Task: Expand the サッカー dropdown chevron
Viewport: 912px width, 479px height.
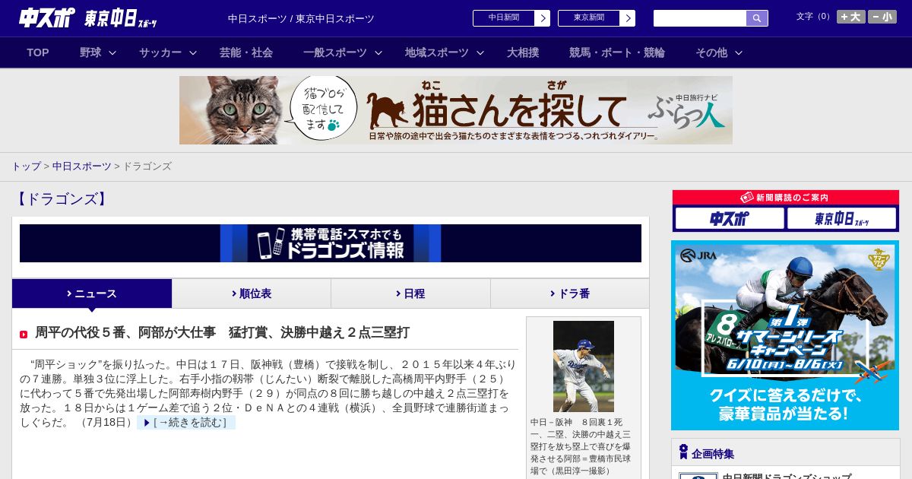Action: [193, 53]
